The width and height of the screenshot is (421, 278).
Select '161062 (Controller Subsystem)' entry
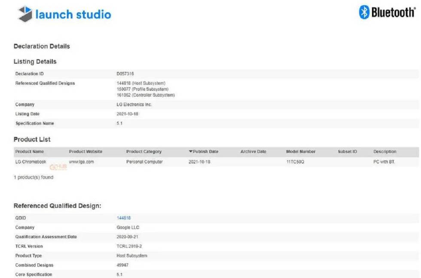146,95
